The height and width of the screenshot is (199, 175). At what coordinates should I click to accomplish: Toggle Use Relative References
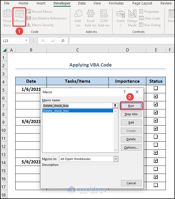pyautogui.click(x=46, y=18)
